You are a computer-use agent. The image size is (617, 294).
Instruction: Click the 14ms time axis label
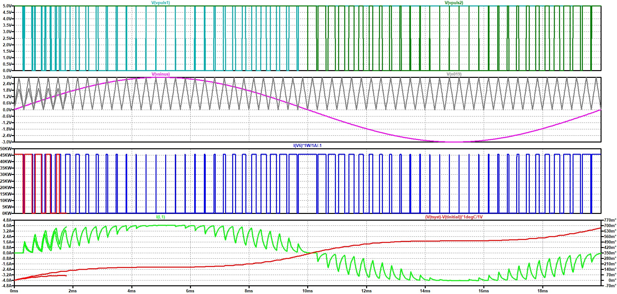point(425,291)
